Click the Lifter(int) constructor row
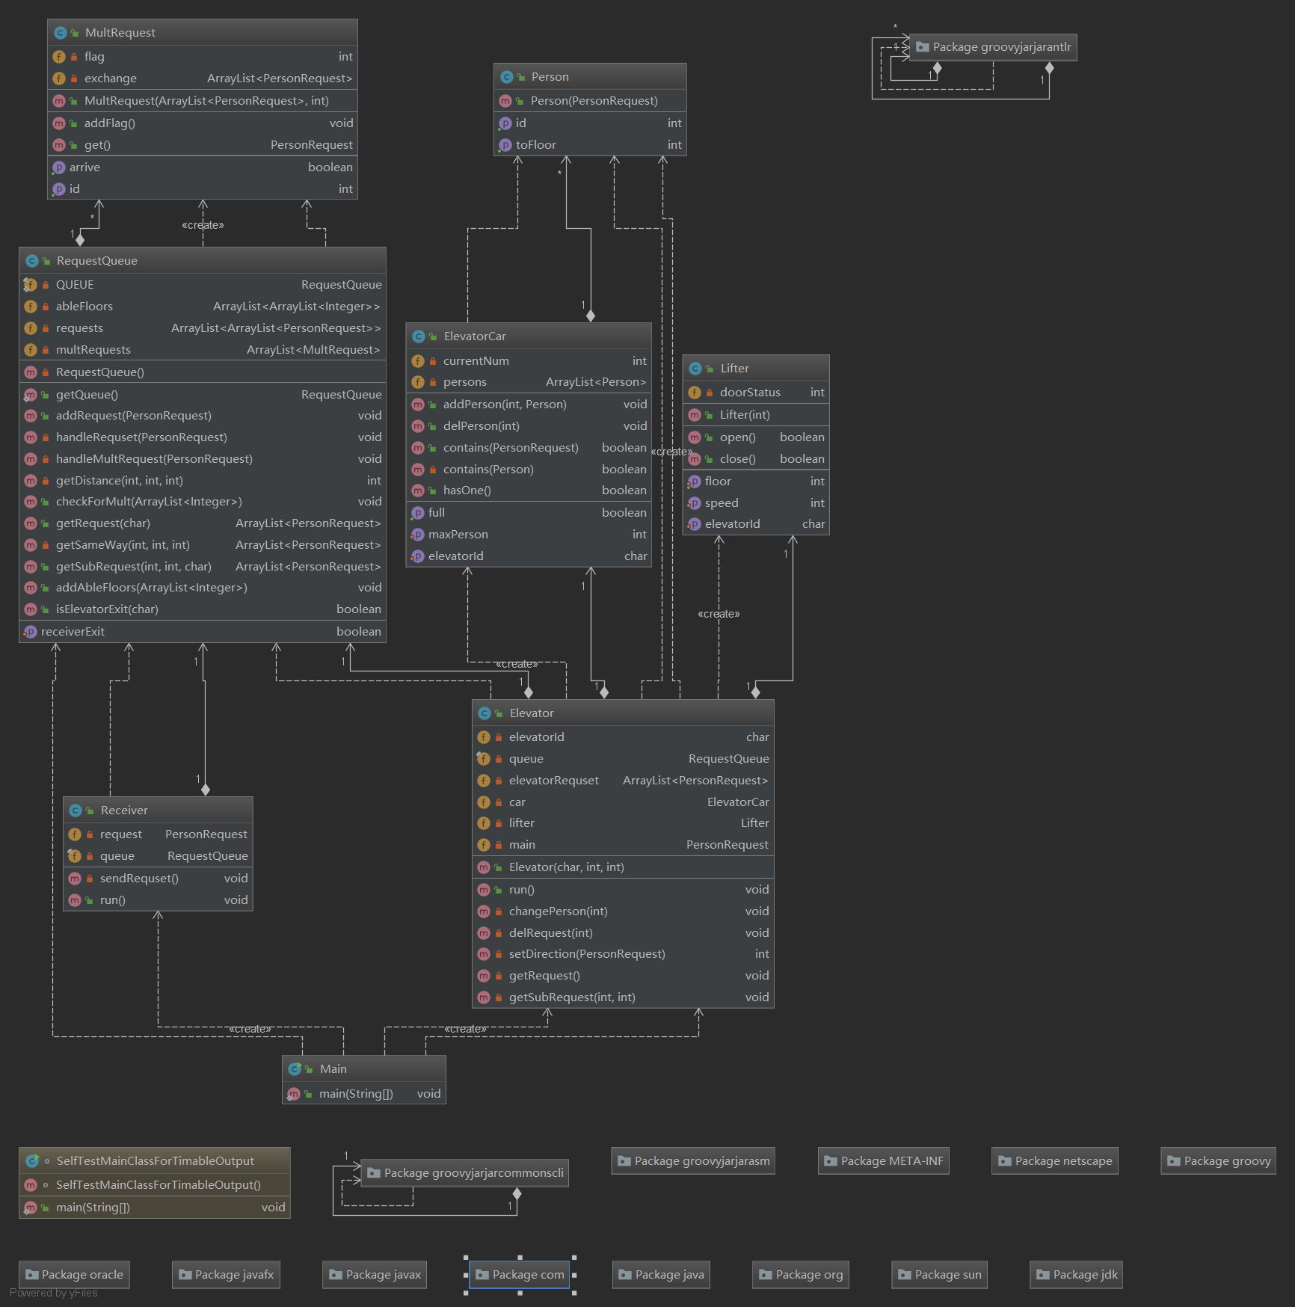Viewport: 1295px width, 1307px height. [x=756, y=415]
